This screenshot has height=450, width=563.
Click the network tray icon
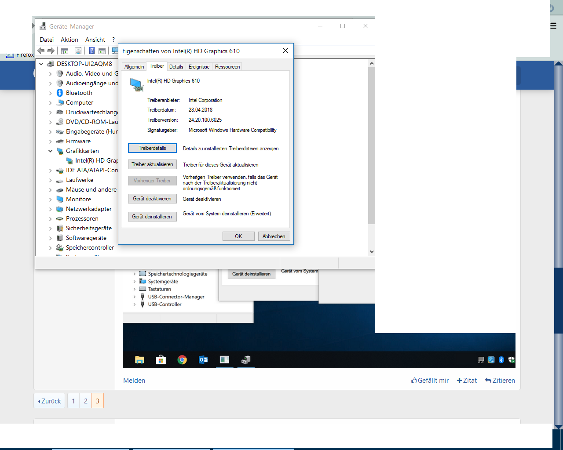tap(481, 360)
